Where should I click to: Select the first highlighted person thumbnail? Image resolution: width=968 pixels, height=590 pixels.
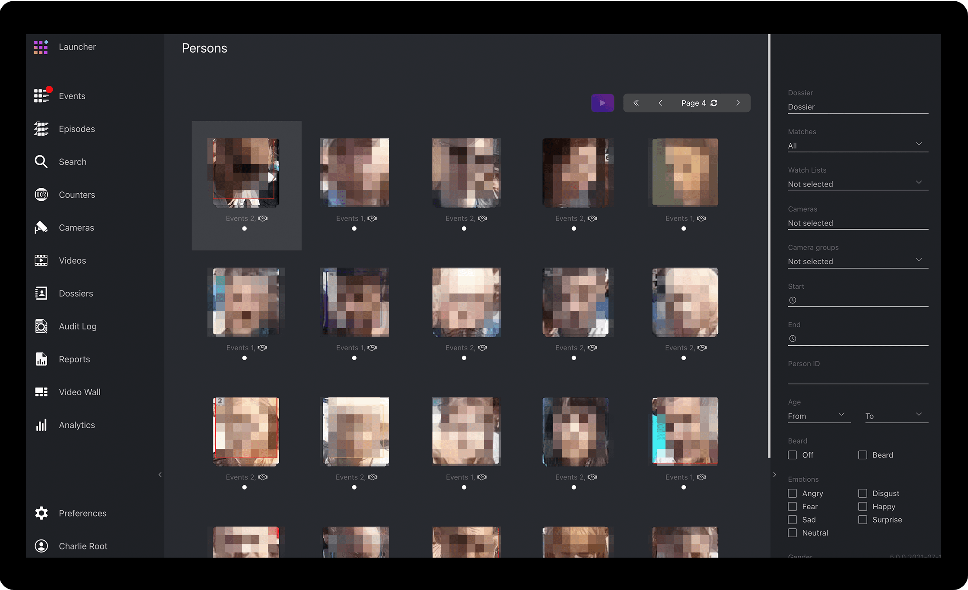coord(246,172)
